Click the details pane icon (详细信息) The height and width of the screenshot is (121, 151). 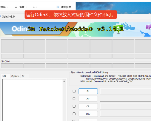tap(57, 7)
